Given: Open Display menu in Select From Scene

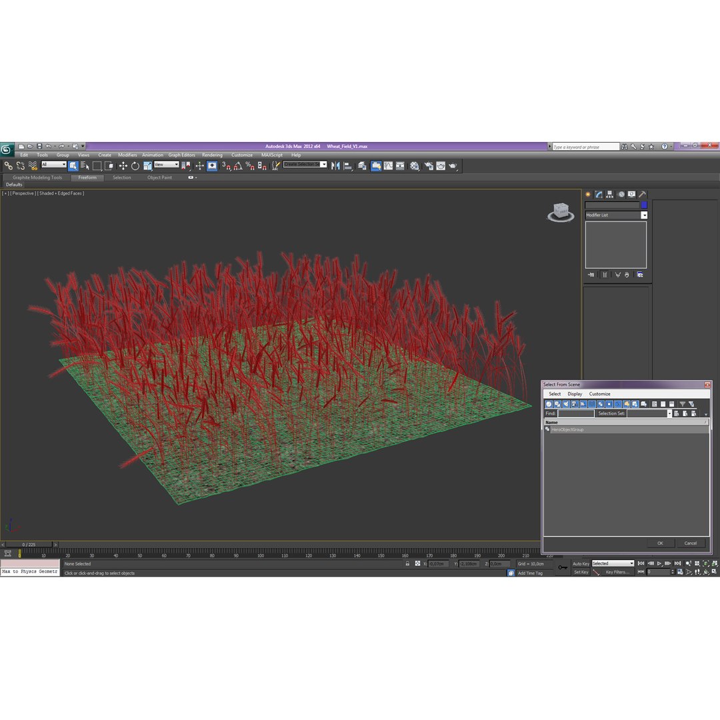Looking at the screenshot, I should (x=575, y=394).
